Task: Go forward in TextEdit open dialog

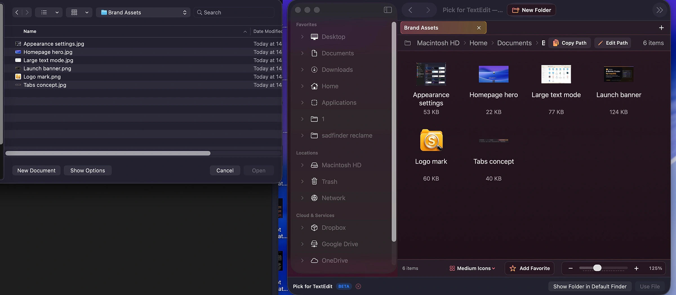Action: [27, 12]
